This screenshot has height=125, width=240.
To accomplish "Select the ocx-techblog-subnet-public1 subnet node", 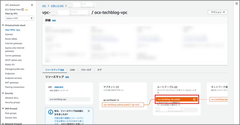I will 123,105.
